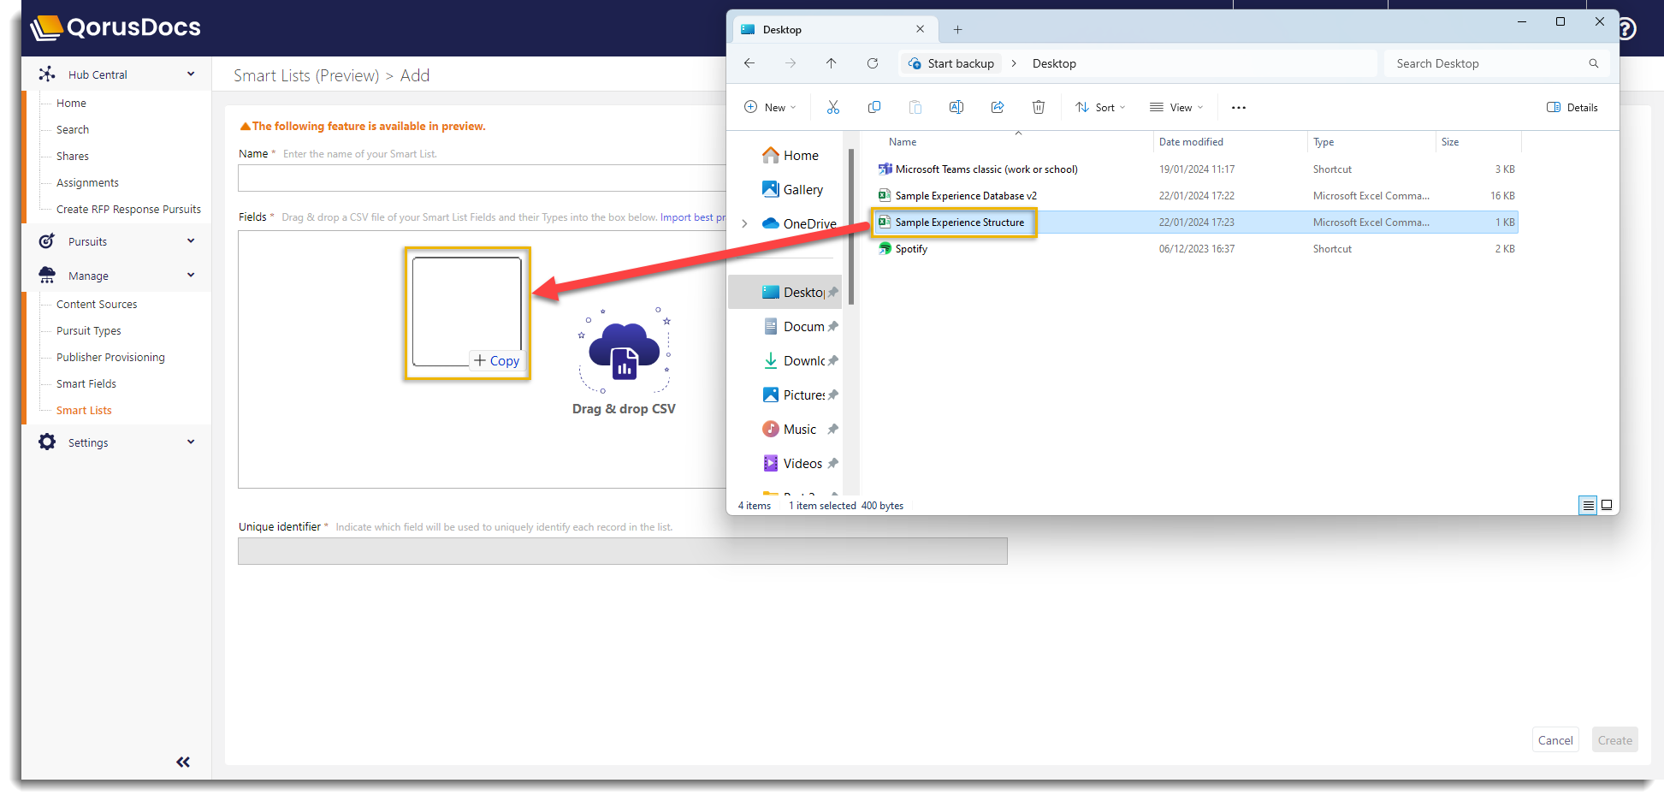This screenshot has height=801, width=1664.
Task: Click the Smart List Name input field
Action: click(x=481, y=178)
